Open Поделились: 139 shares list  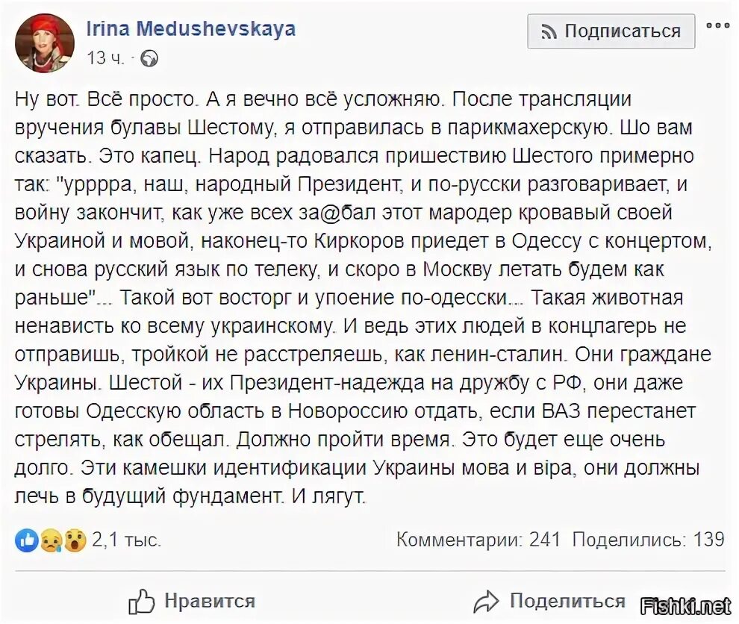click(x=648, y=539)
